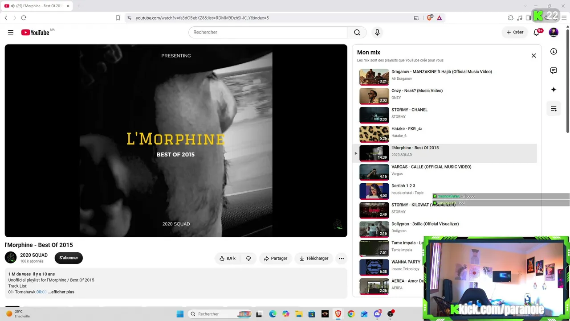Click the video player to pause
This screenshot has width=570, height=321.
176,140
